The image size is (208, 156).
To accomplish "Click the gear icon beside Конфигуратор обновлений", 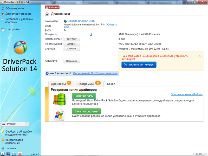I will click(x=3, y=140).
